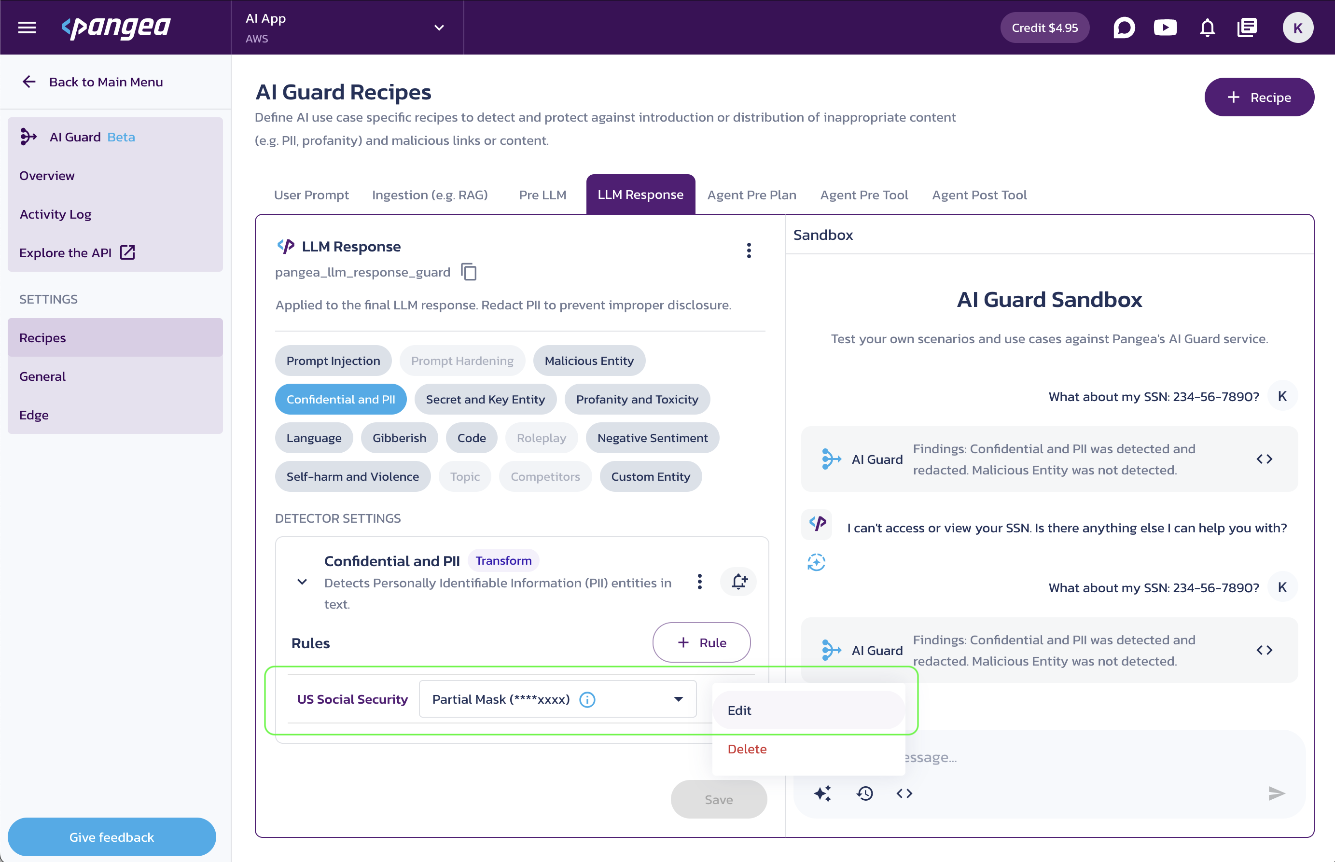The height and width of the screenshot is (862, 1335).
Task: Open the Activity Log page
Action: click(x=115, y=214)
